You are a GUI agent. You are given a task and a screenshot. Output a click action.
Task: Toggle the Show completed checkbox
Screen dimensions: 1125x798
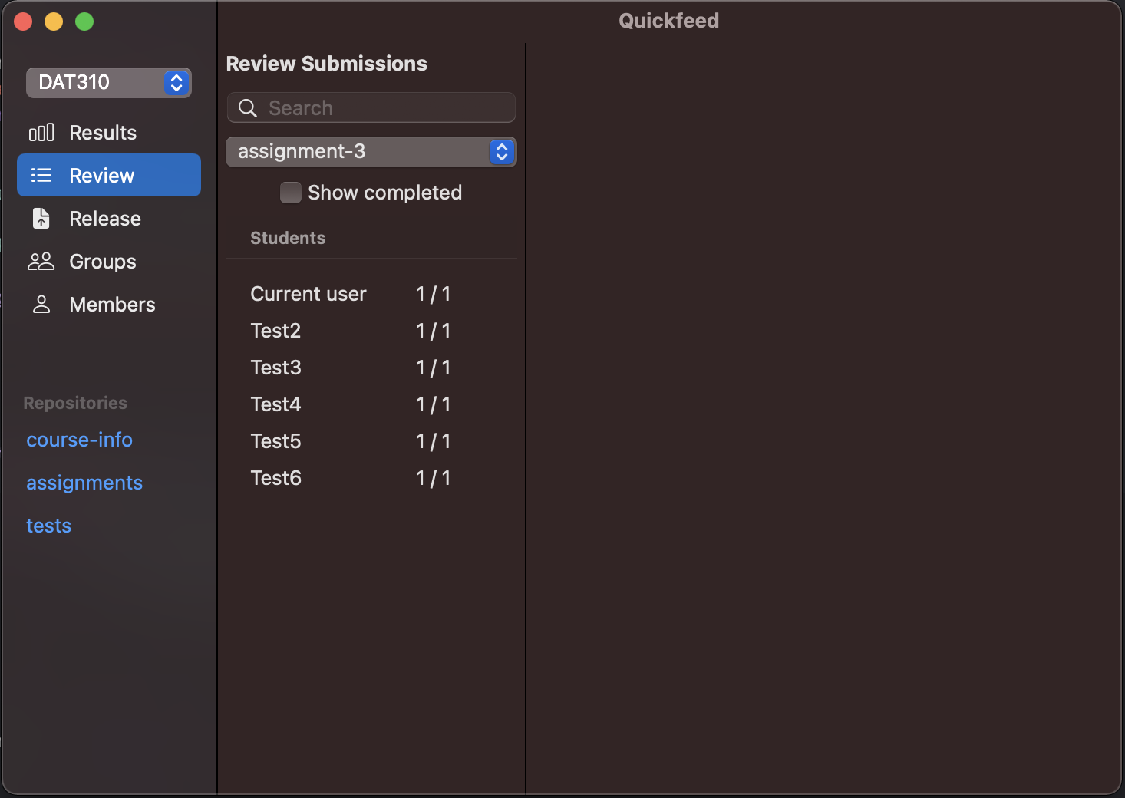291,193
